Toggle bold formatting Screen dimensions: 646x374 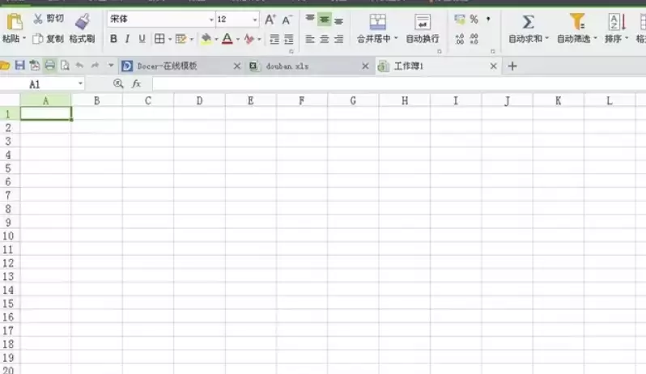click(113, 39)
